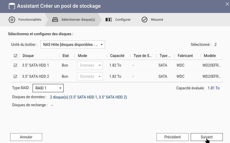The height and width of the screenshot is (143, 230).
Task: Click the Résumé checkmark circle icon
Action: click(144, 20)
